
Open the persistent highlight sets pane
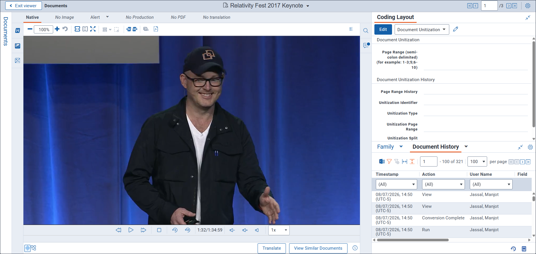tap(18, 31)
